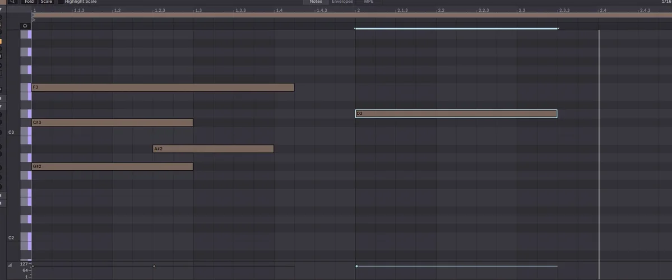This screenshot has width=672, height=280.
Task: Click ruler position 1.2
Action: pos(117,10)
